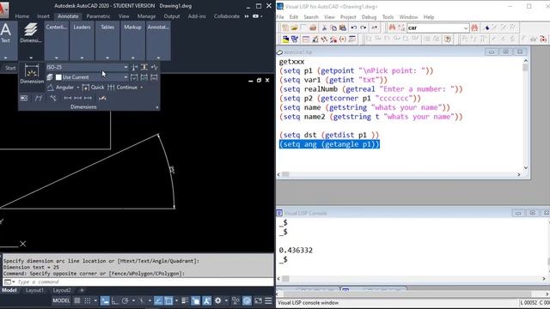The width and height of the screenshot is (550, 309).
Task: Open the Manage ribbon tab
Action: click(146, 16)
